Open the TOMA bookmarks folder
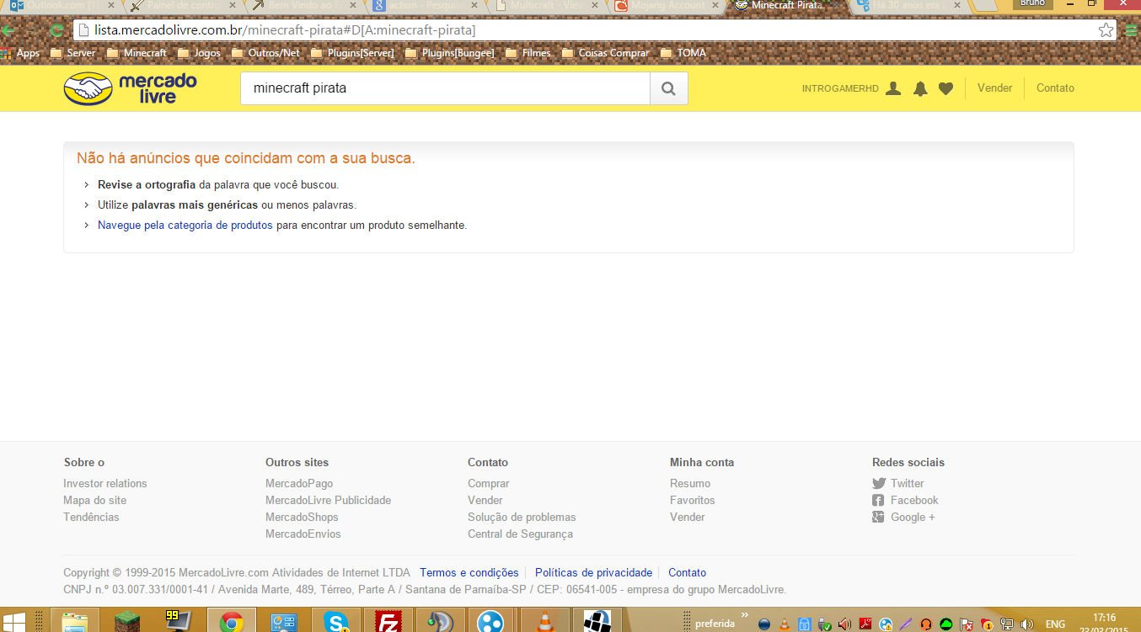Viewport: 1141px width, 632px height. click(x=683, y=53)
